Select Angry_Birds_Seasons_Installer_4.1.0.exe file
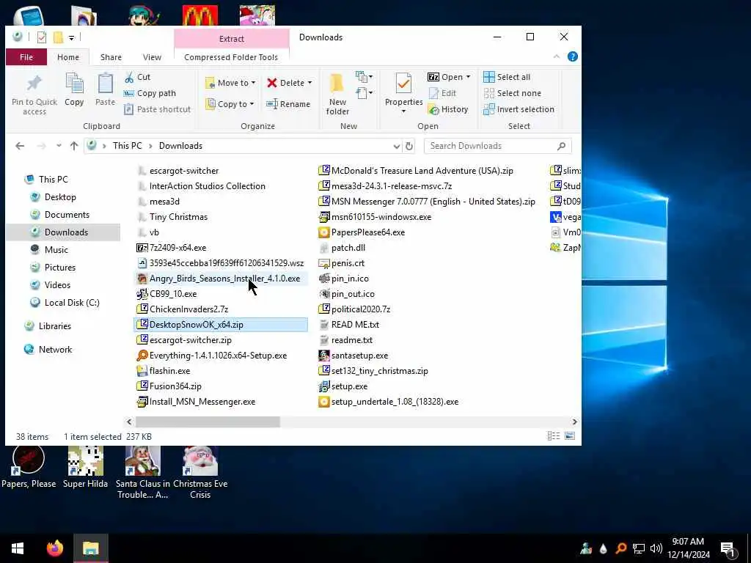 coord(219,279)
